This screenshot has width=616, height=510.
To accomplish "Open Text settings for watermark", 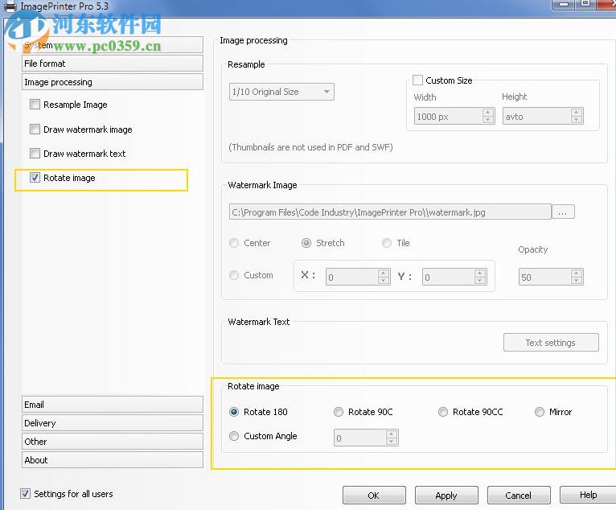I will [551, 343].
